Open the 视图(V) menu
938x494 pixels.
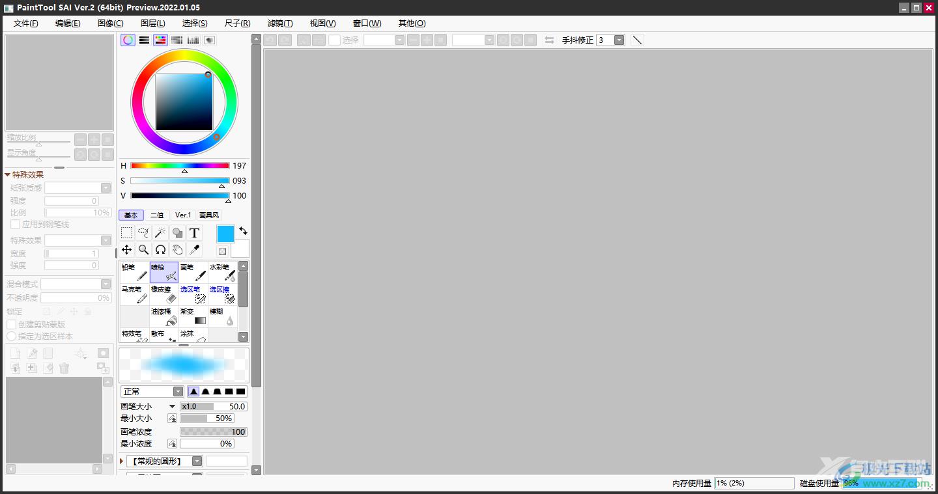tap(322, 23)
